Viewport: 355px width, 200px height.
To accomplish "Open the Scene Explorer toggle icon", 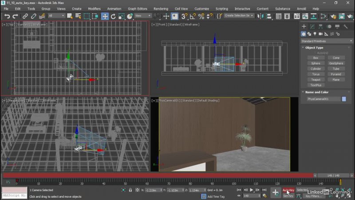I will [x=279, y=16].
